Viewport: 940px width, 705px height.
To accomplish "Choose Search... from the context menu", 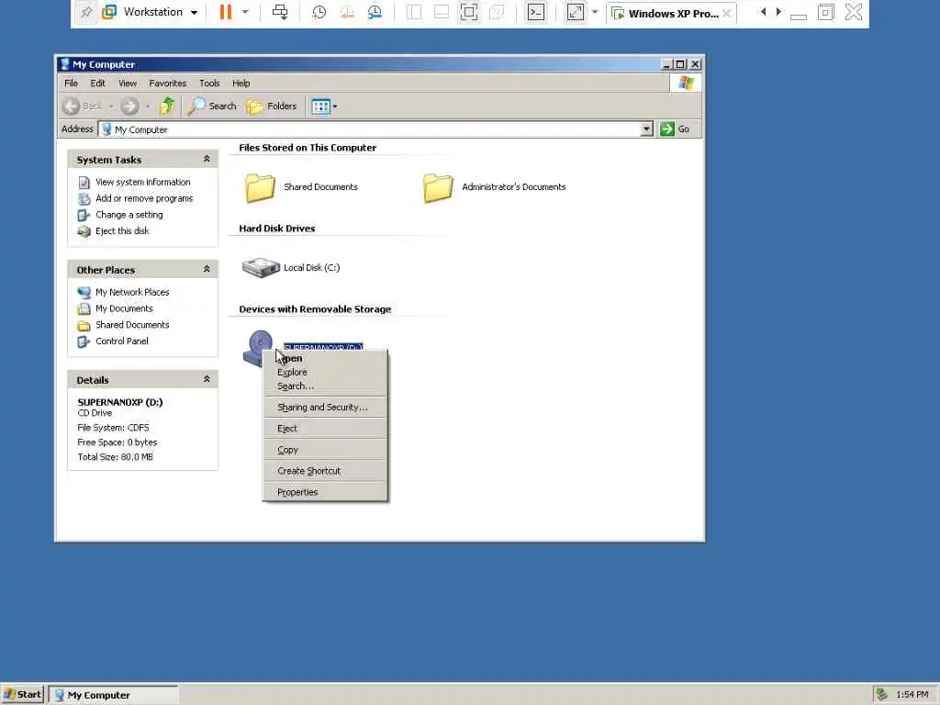I will coord(325,386).
